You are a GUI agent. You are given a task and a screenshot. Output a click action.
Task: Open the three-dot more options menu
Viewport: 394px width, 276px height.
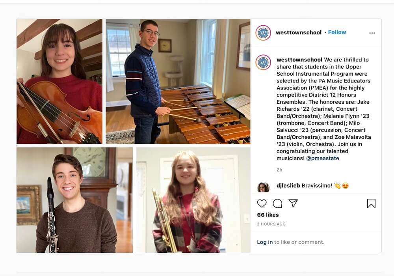click(372, 33)
